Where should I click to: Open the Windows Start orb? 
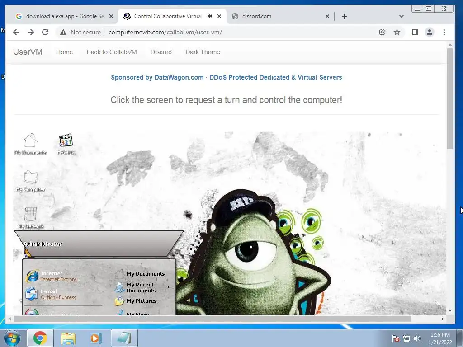tap(11, 338)
